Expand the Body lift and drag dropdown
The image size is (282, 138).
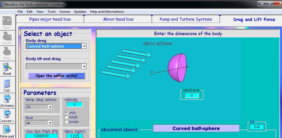tap(84, 67)
